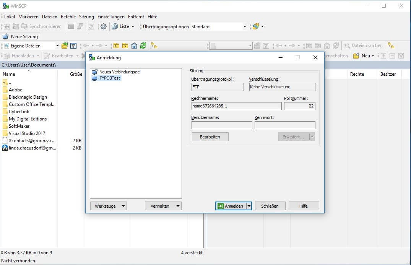Screen dimensions: 411x265
Task: Click the Anmelden login button
Action: [x=231, y=206]
